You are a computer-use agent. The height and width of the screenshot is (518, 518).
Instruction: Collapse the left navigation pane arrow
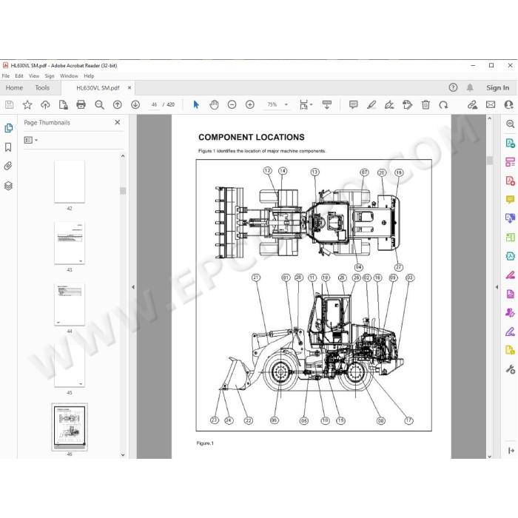point(132,287)
